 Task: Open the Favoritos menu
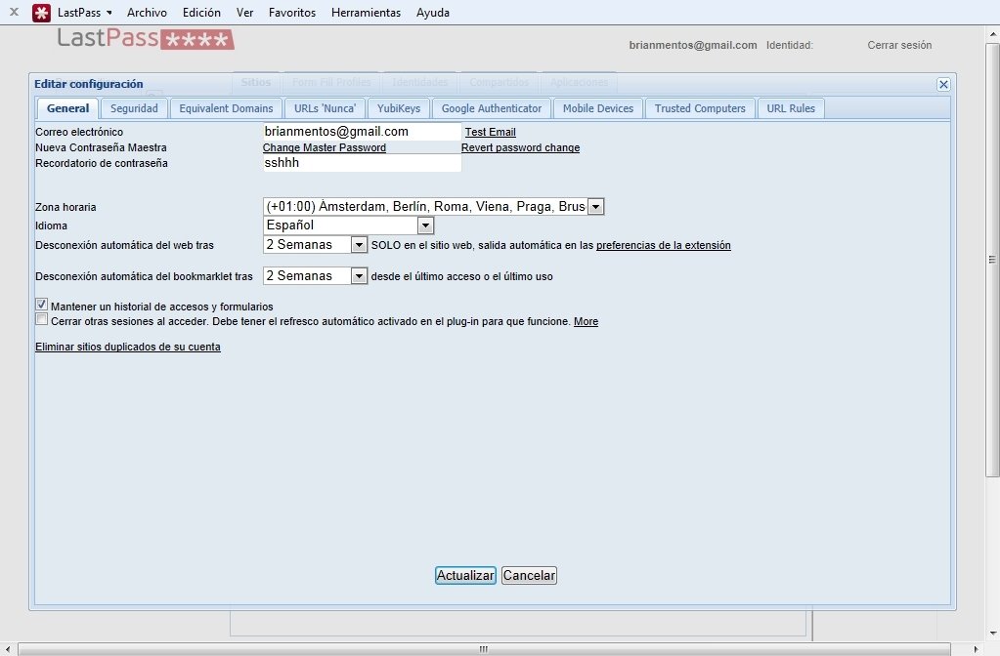292,12
